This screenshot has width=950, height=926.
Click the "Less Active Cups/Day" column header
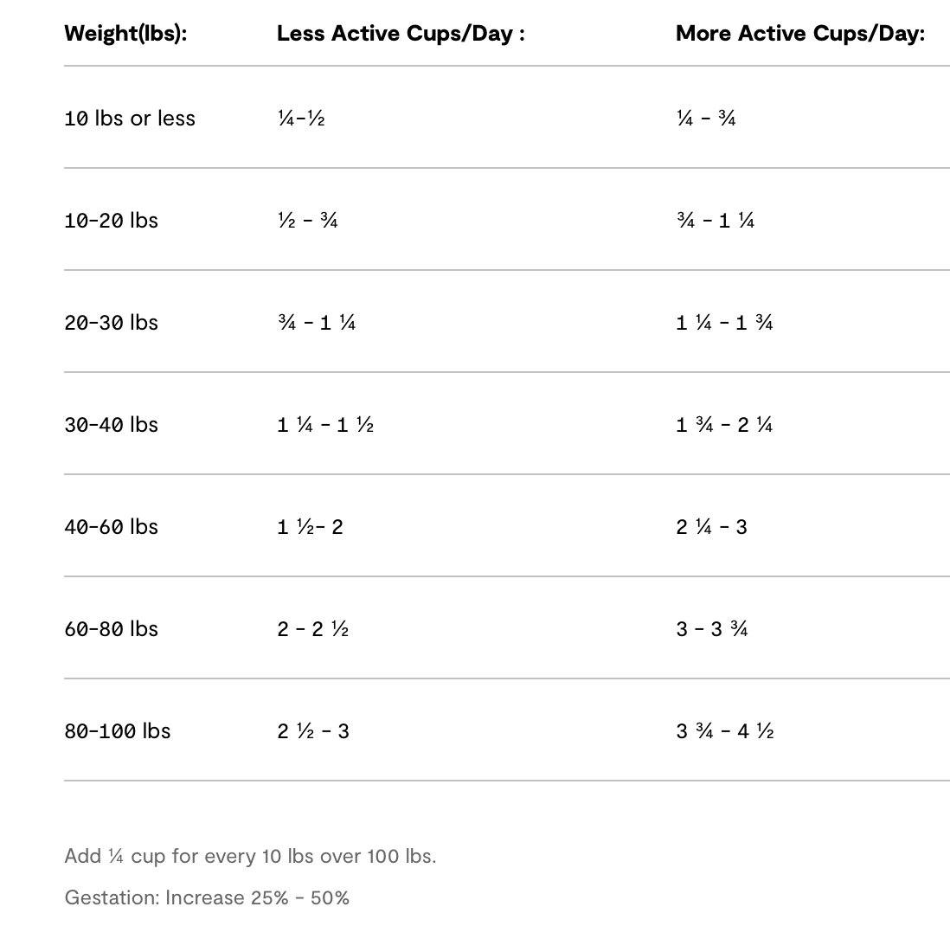pos(401,34)
